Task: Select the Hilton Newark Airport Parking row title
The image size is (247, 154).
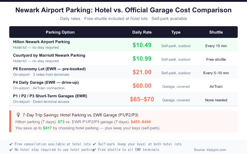Action: coord(41,42)
